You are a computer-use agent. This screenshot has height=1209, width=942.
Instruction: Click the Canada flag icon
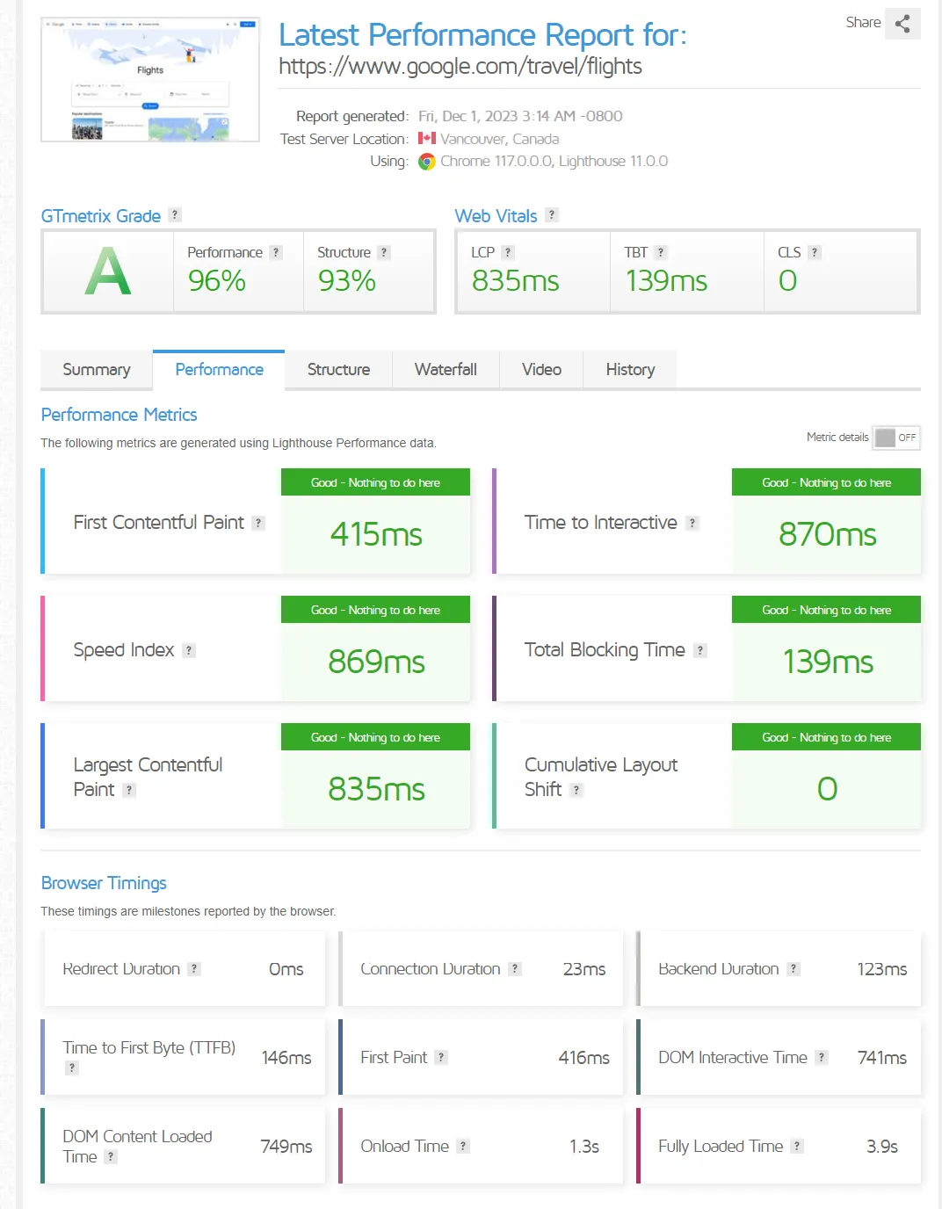point(427,138)
